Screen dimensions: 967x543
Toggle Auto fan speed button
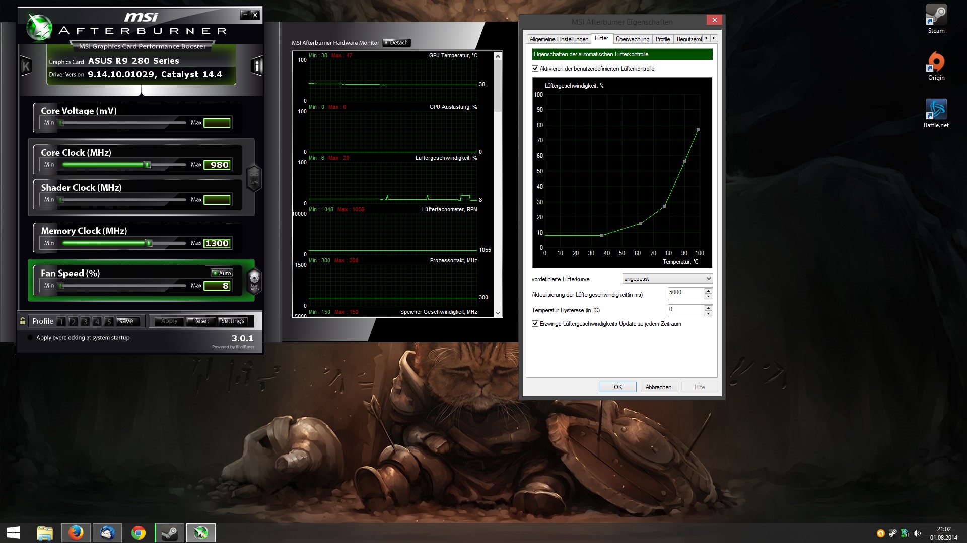point(222,273)
